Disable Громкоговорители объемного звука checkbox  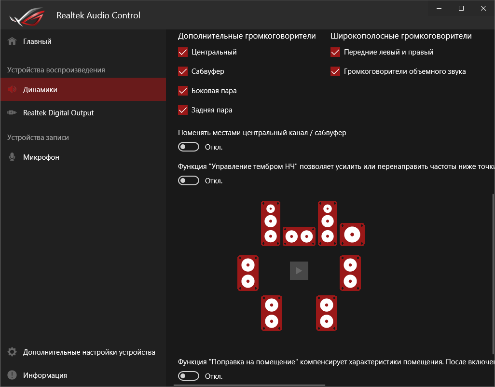[335, 71]
